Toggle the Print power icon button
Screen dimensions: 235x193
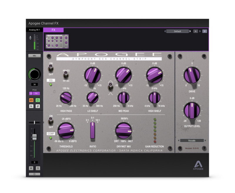click(31, 93)
